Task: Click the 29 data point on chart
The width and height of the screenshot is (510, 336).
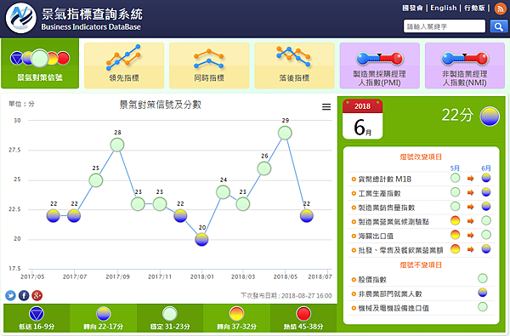Action: [x=285, y=133]
